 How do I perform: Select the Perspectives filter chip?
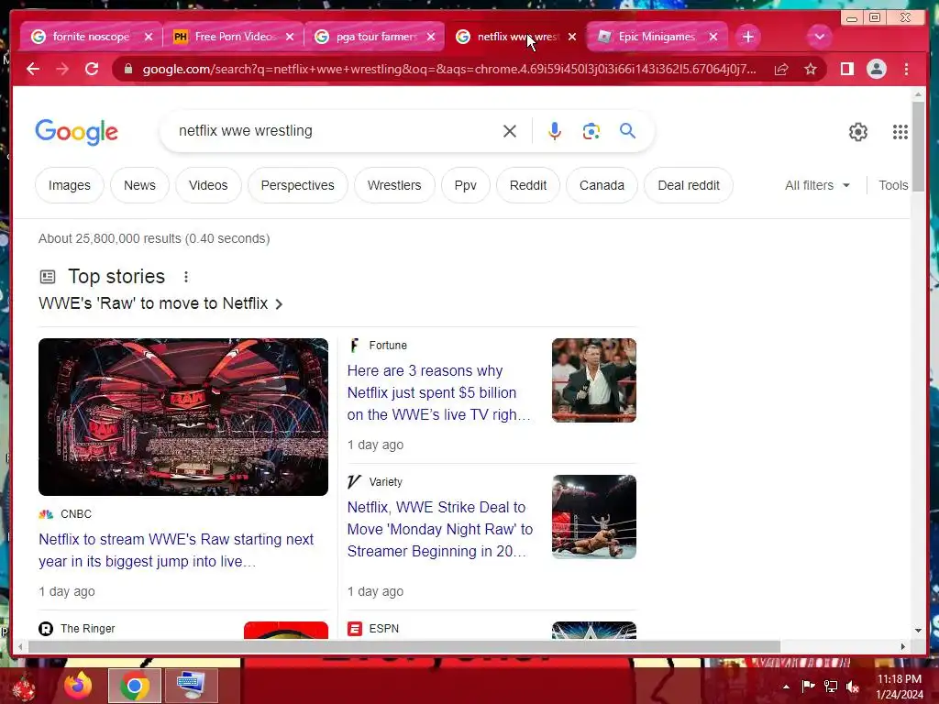point(298,185)
